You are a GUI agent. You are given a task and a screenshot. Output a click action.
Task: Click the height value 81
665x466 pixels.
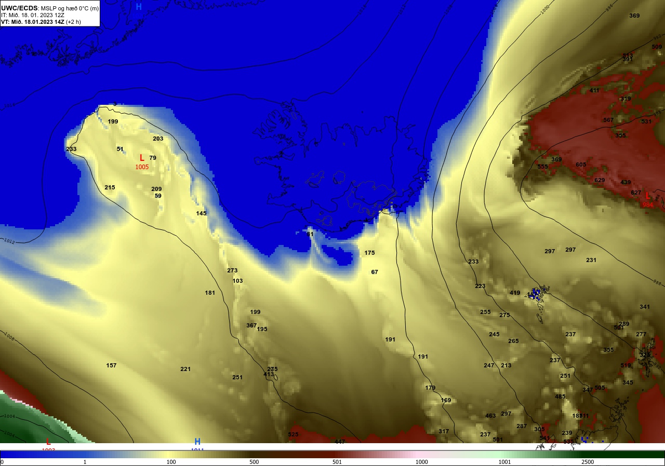point(310,234)
